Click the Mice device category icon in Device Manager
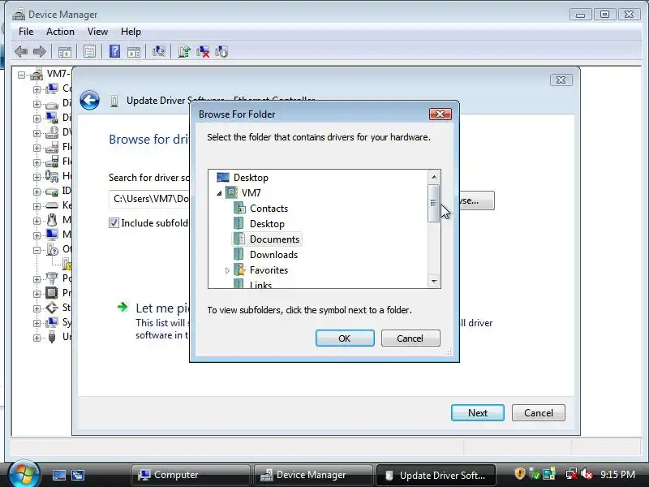The image size is (649, 487). 52,219
